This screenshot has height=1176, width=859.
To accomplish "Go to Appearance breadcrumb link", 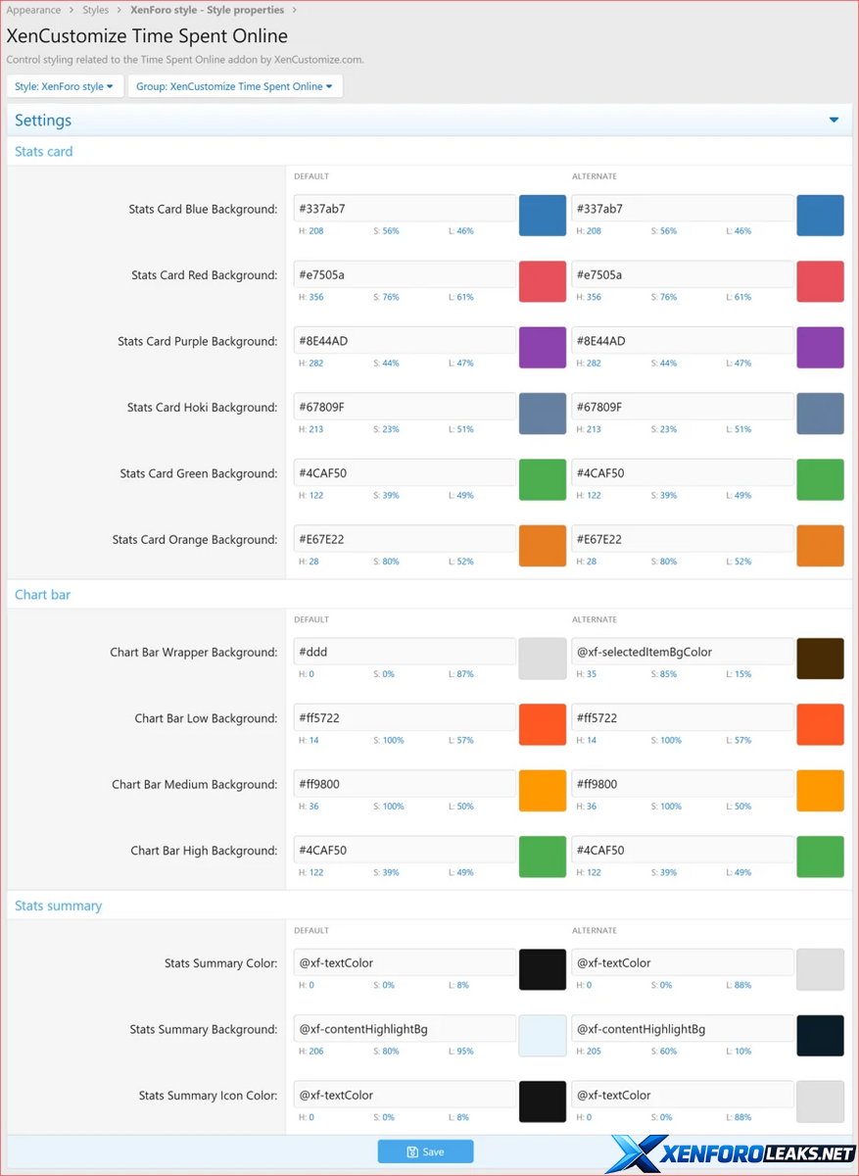I will pyautogui.click(x=33, y=10).
